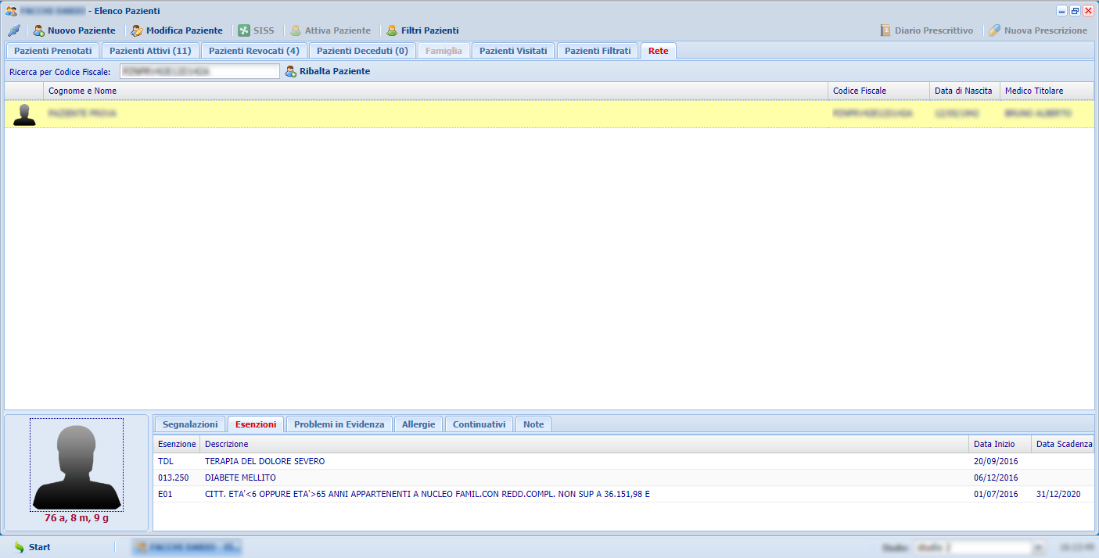Open the Continuativi tab
Viewport: 1099px width, 558px height.
[479, 424]
